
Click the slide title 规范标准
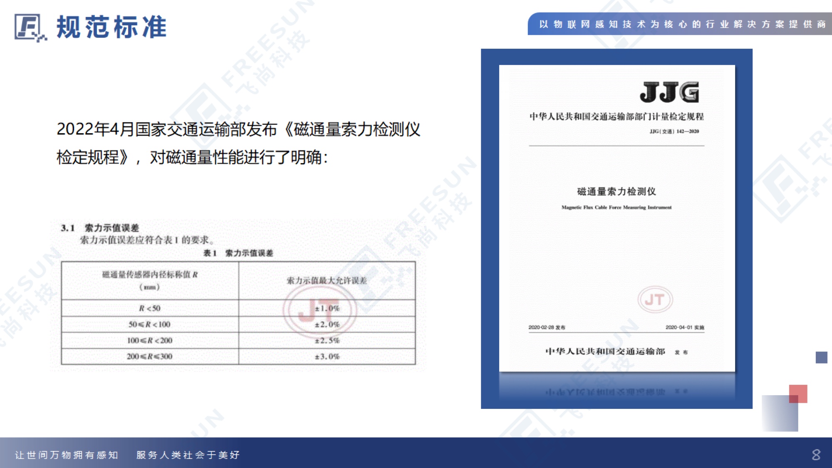[x=111, y=27]
